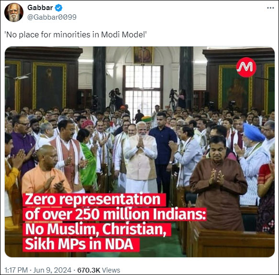The width and height of the screenshot is (279, 275).
Task: Click the 'Zero representation' headline line
Action: click(94, 199)
